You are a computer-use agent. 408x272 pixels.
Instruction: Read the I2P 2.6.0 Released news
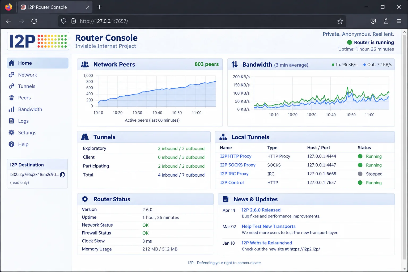261,210
